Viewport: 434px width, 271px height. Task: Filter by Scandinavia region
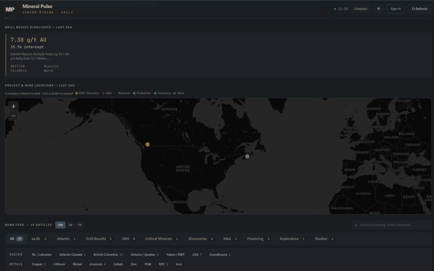220,255
